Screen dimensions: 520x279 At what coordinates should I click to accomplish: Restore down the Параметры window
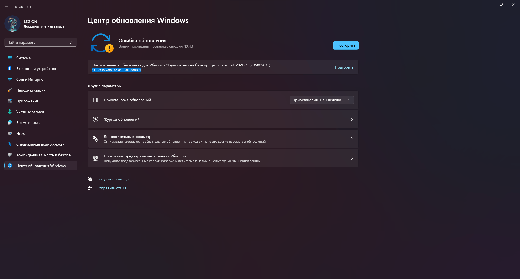(x=501, y=4)
